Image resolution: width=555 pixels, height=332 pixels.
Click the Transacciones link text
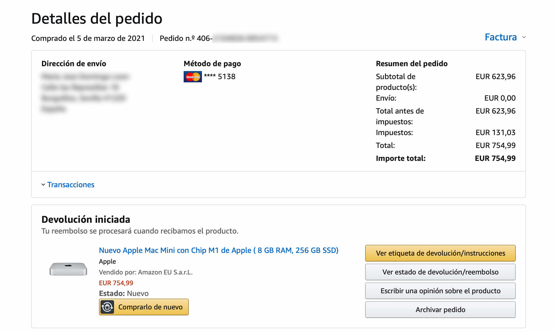tap(71, 185)
